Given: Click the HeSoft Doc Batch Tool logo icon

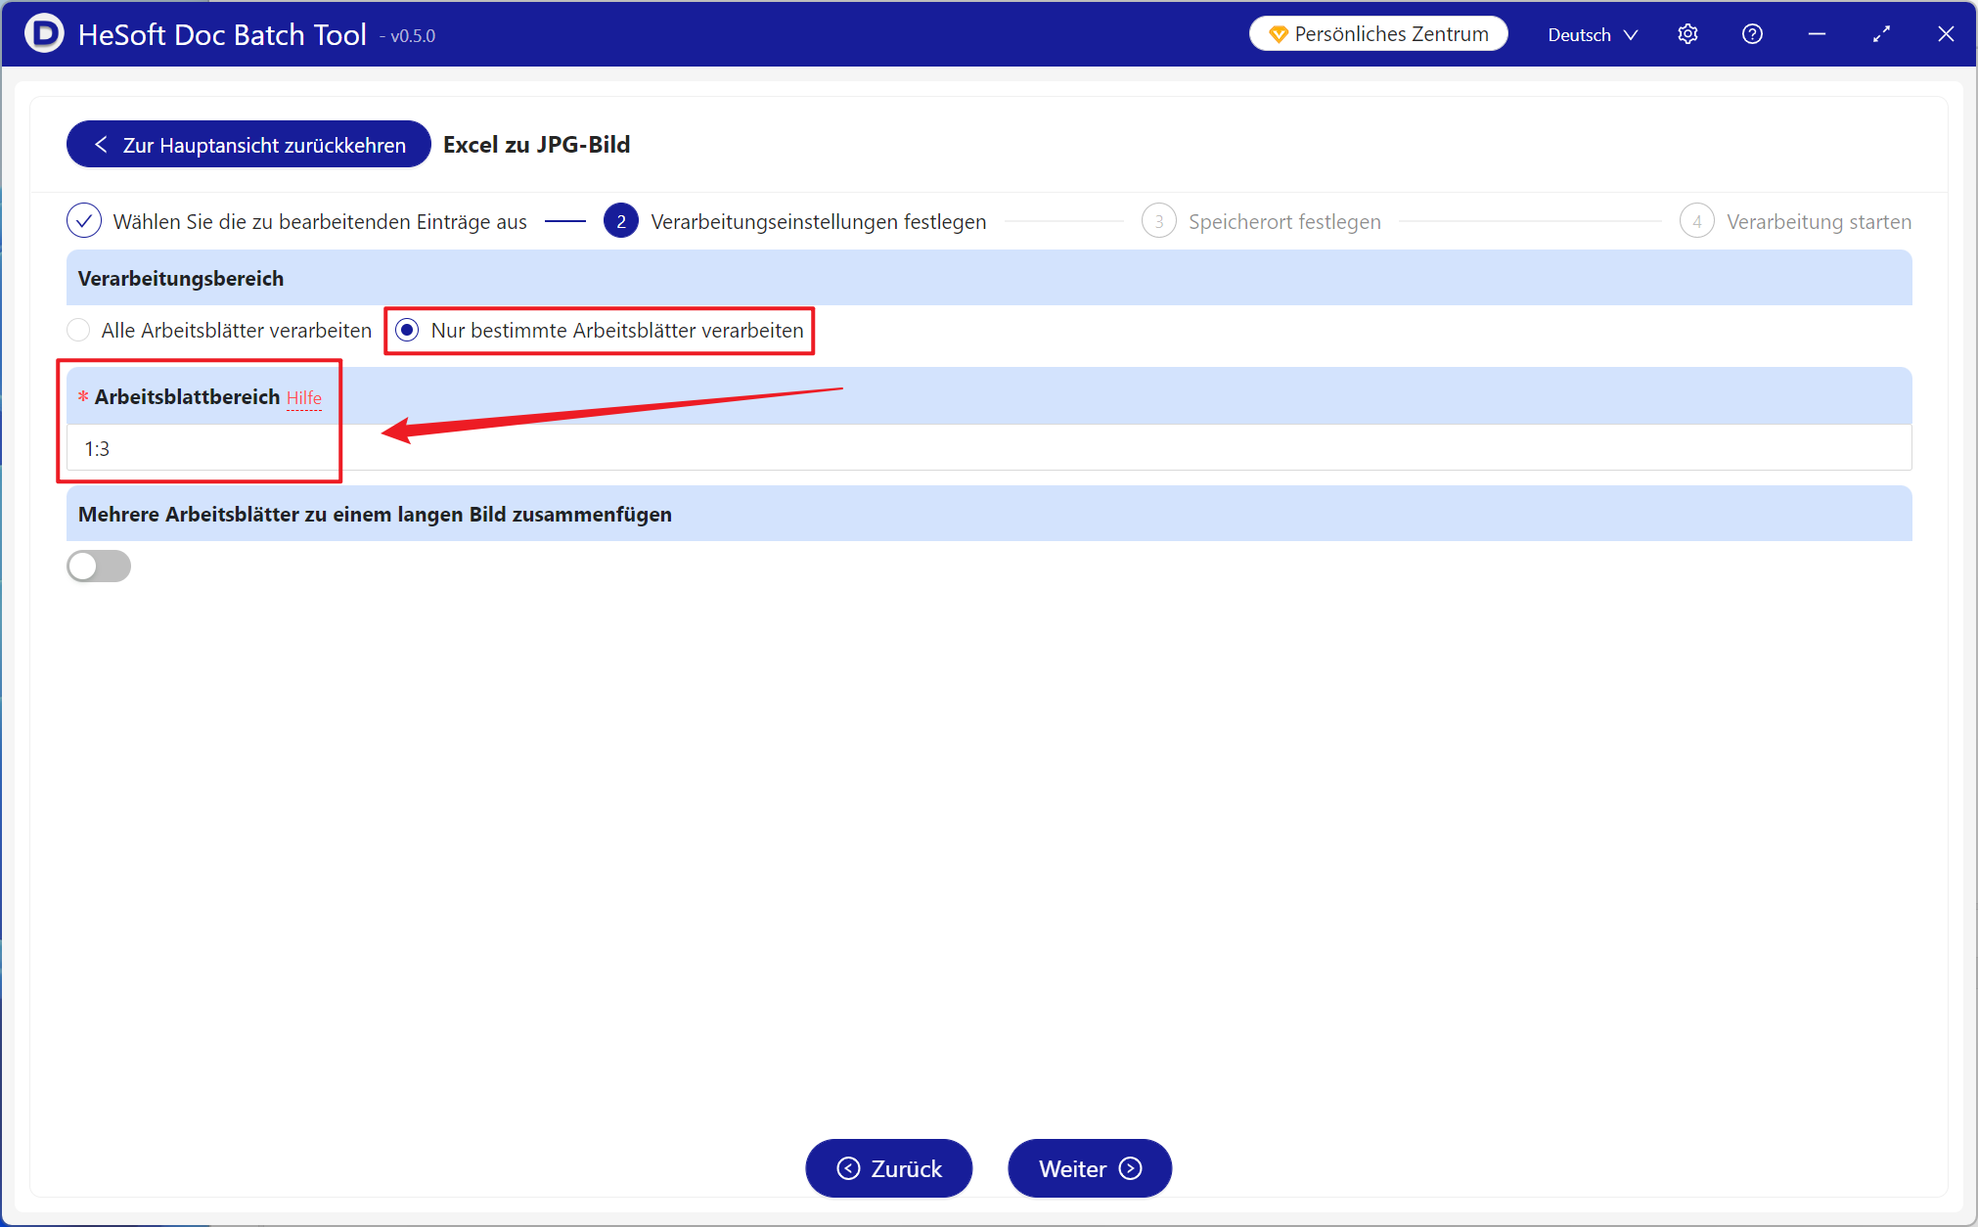Looking at the screenshot, I should click(44, 34).
